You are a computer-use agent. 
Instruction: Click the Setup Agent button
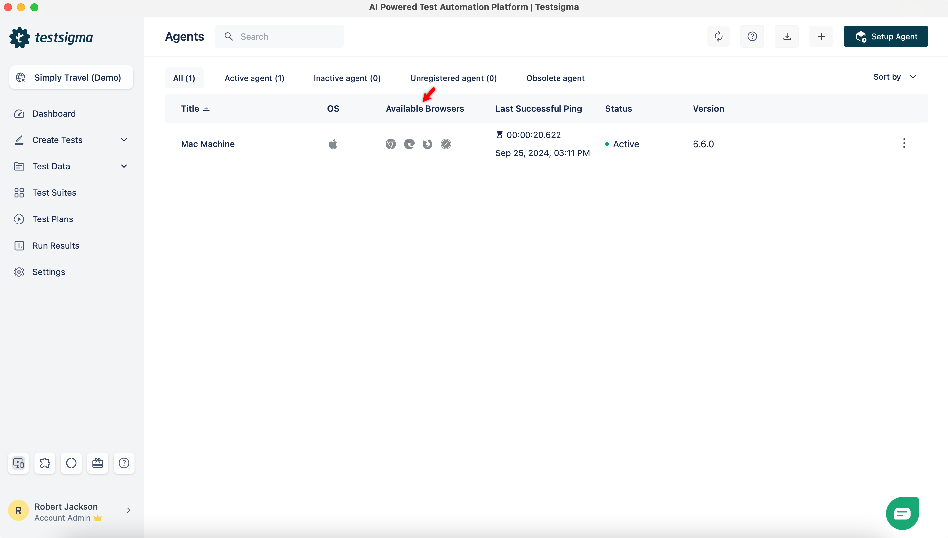pos(886,36)
